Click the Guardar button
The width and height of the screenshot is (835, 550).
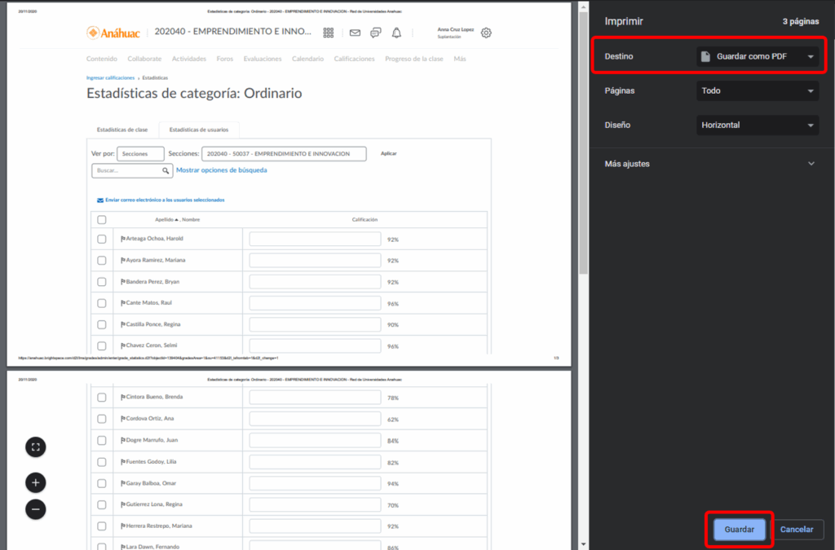click(740, 530)
